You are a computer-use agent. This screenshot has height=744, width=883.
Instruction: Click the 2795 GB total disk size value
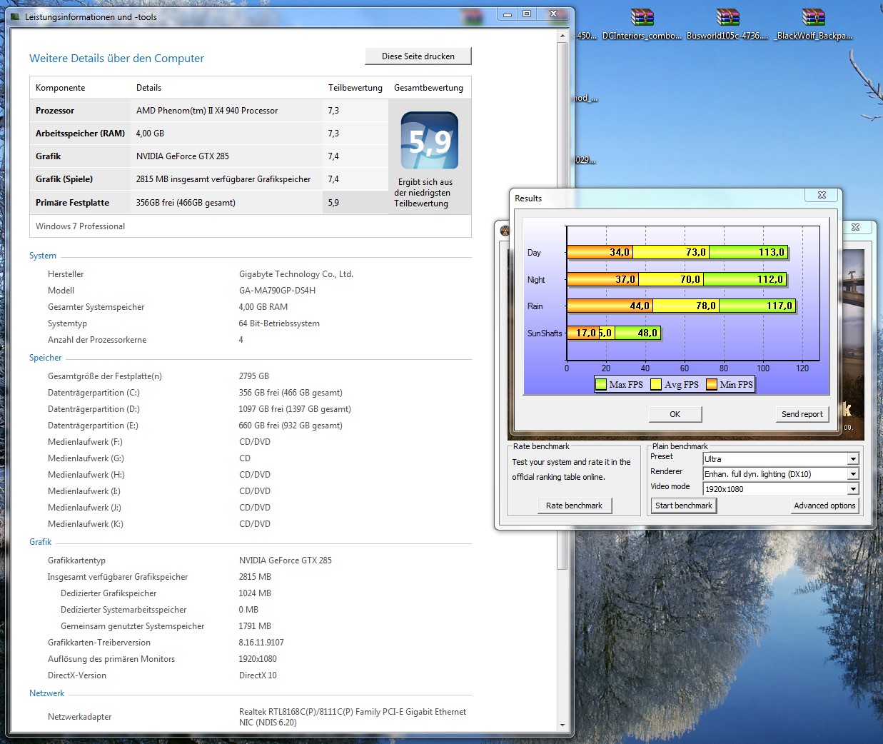pyautogui.click(x=254, y=376)
